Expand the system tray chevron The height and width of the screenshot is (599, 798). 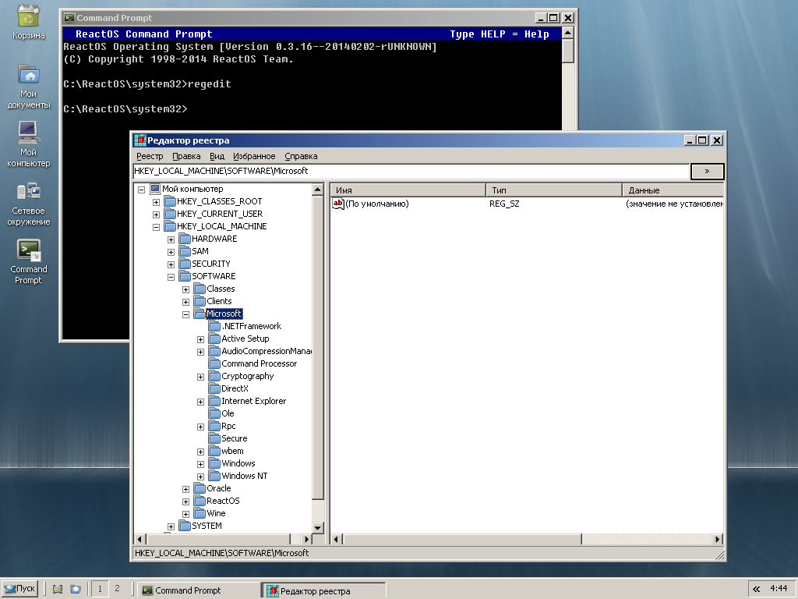756,590
